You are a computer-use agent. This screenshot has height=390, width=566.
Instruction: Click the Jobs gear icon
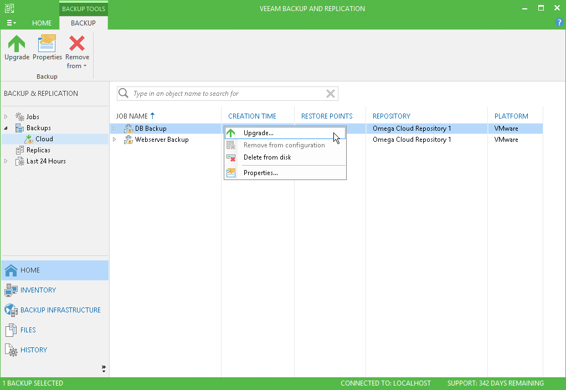tap(19, 117)
